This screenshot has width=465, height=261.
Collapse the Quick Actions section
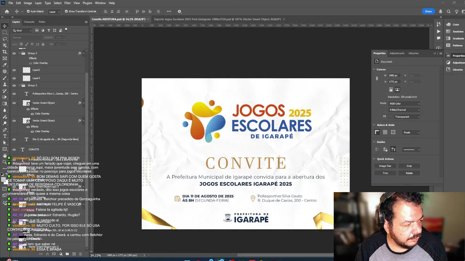(374, 159)
